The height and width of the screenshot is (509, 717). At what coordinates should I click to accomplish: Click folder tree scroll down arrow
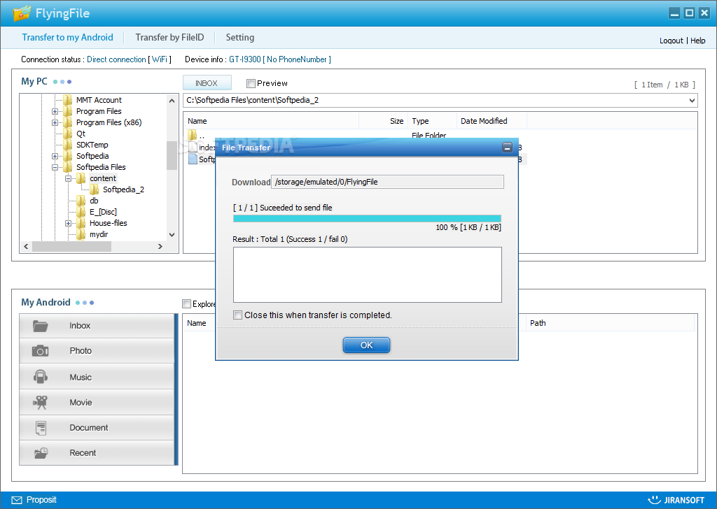[172, 235]
